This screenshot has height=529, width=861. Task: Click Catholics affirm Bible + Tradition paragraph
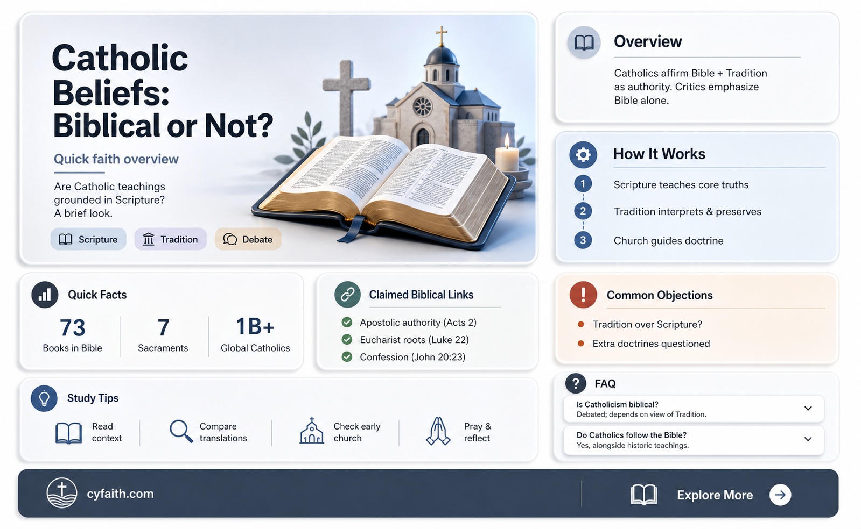pos(690,87)
